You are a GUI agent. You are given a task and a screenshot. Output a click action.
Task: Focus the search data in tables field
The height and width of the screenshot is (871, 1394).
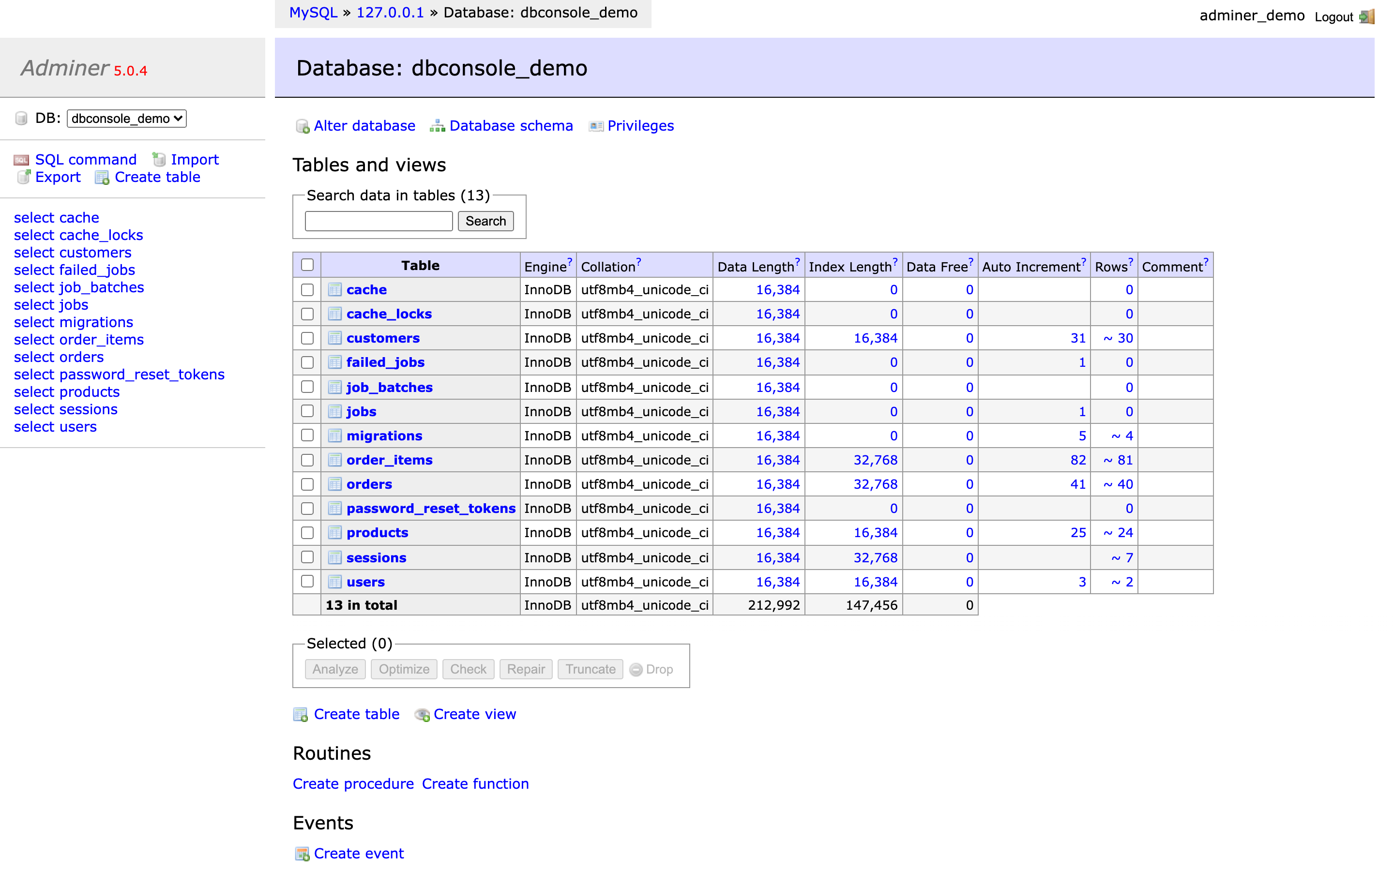(379, 221)
